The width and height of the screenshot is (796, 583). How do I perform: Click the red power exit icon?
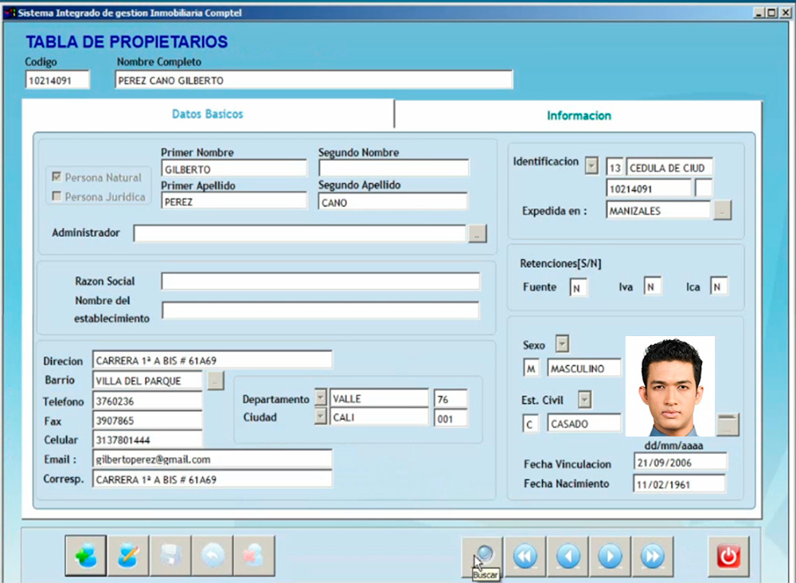(x=728, y=556)
